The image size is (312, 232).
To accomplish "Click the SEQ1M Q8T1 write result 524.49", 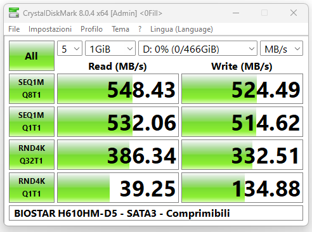I will [x=242, y=89].
